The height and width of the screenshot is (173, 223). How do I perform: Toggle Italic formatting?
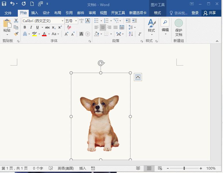pos(31,27)
